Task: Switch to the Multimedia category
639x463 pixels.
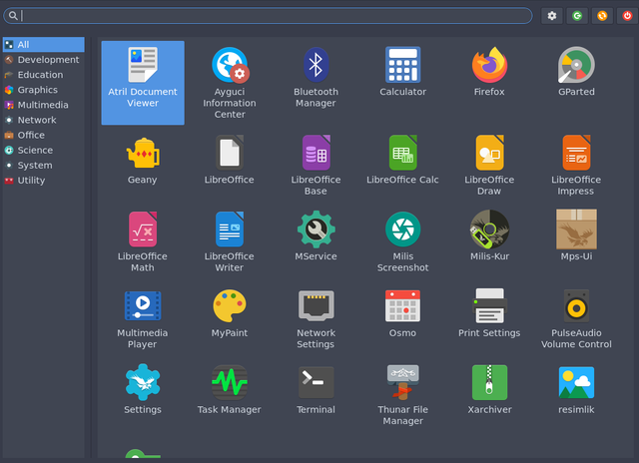Action: 43,105
